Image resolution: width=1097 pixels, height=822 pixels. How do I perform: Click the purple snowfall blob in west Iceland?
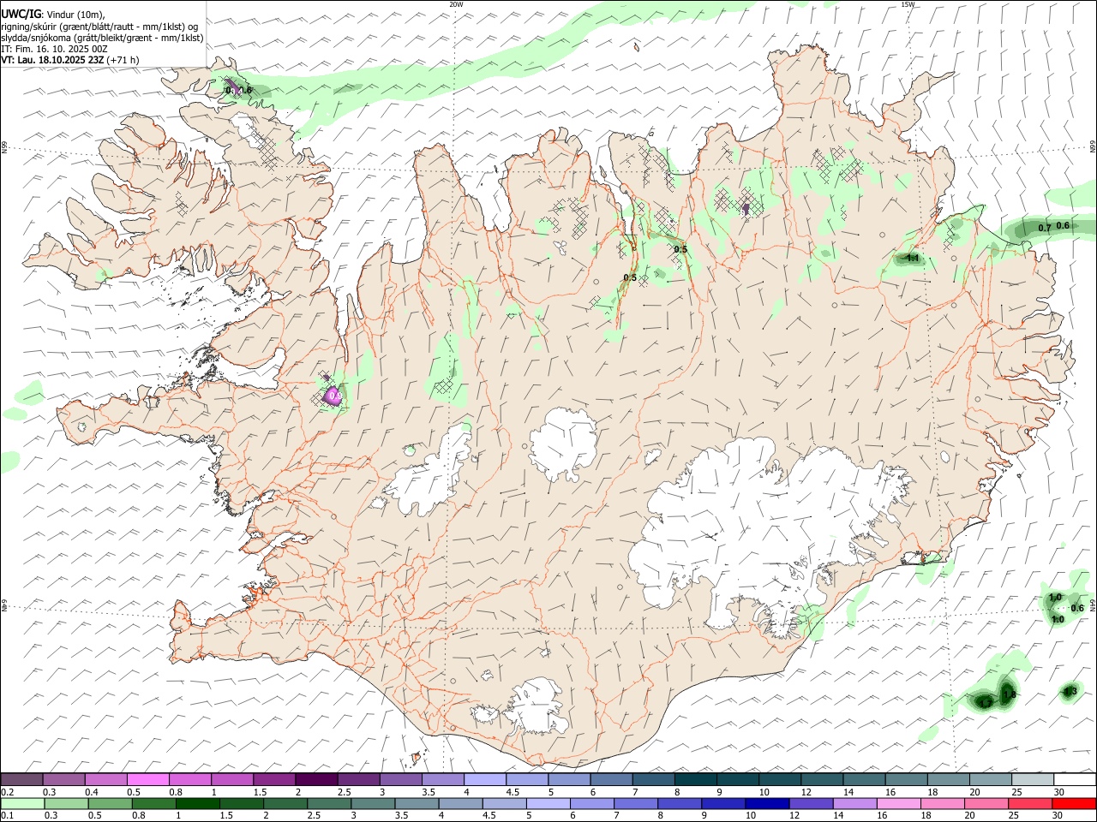click(333, 395)
